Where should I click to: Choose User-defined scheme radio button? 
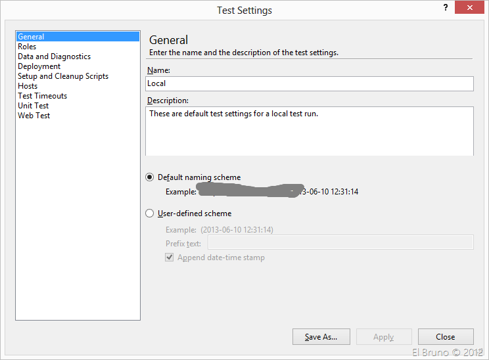click(150, 214)
